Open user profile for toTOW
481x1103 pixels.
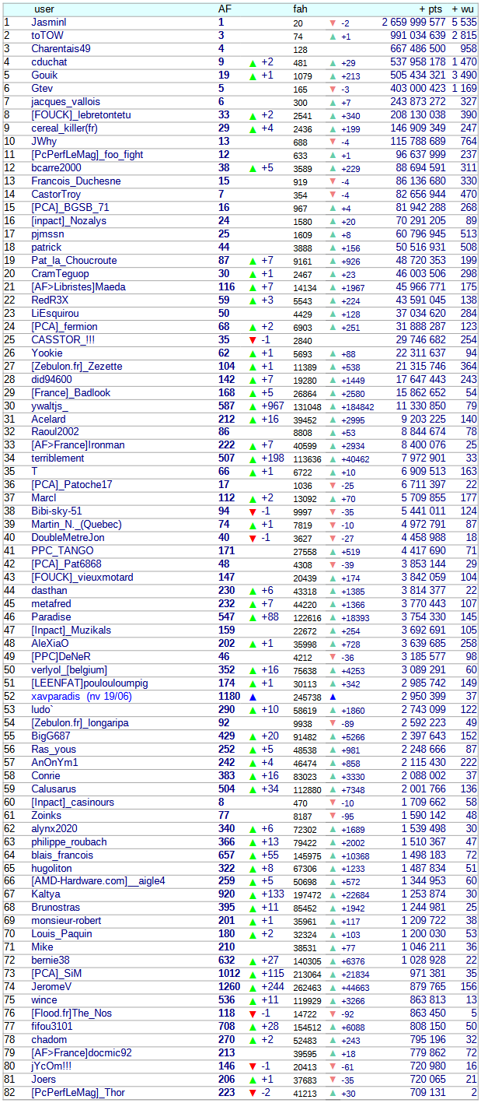(48, 36)
